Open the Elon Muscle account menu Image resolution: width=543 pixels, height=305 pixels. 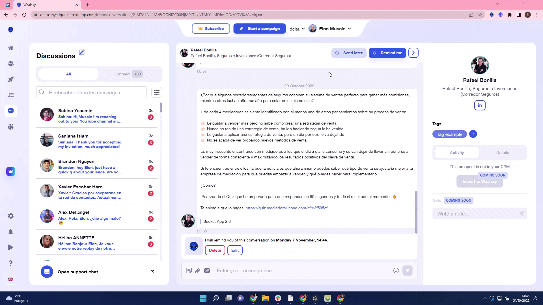point(330,29)
